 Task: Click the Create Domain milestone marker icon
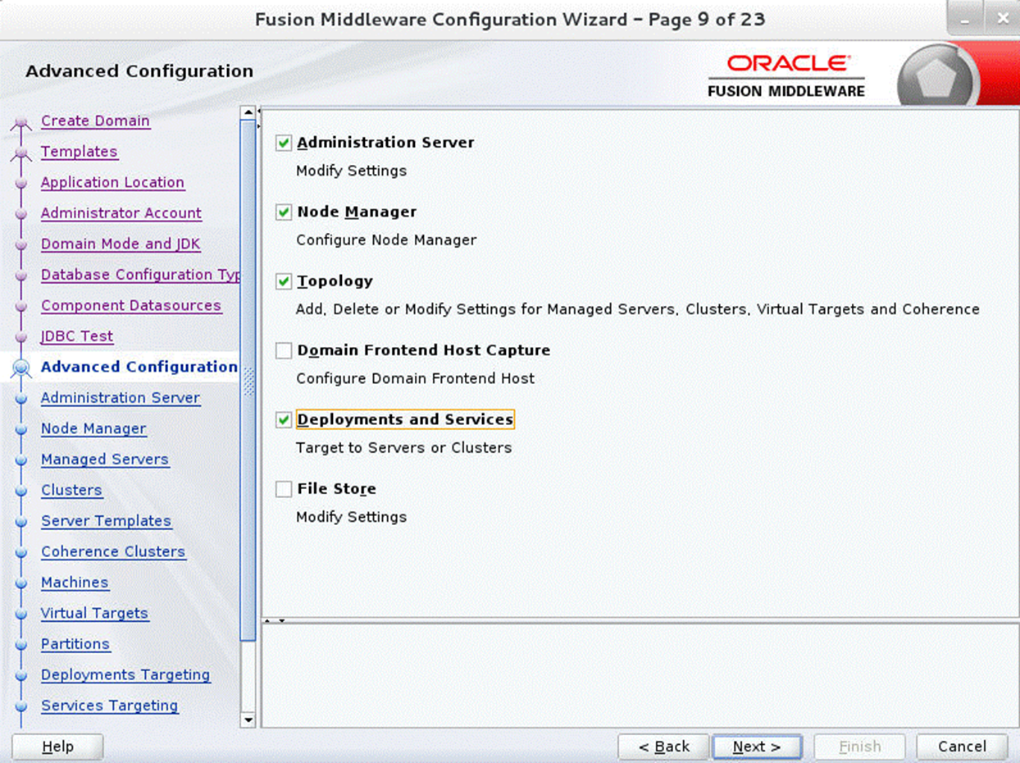tap(22, 121)
